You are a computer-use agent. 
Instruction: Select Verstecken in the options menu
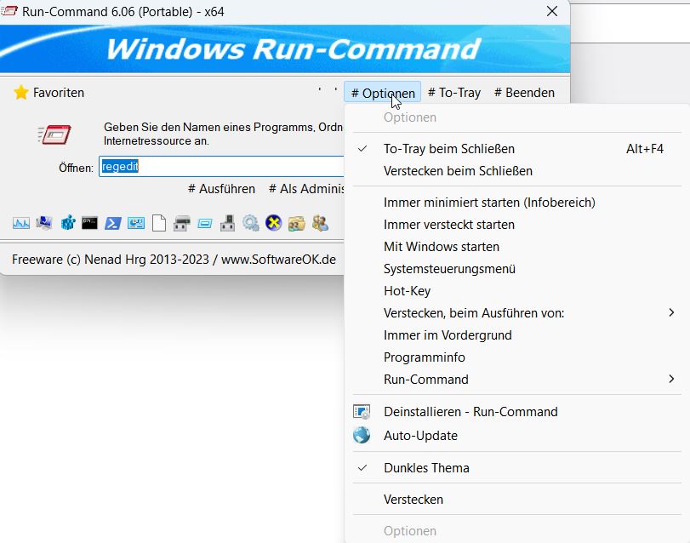tap(516, 500)
